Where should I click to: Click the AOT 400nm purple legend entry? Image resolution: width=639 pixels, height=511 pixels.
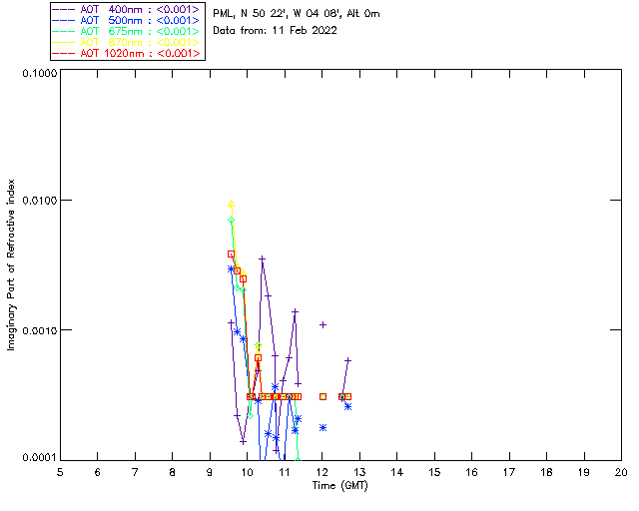tap(128, 9)
